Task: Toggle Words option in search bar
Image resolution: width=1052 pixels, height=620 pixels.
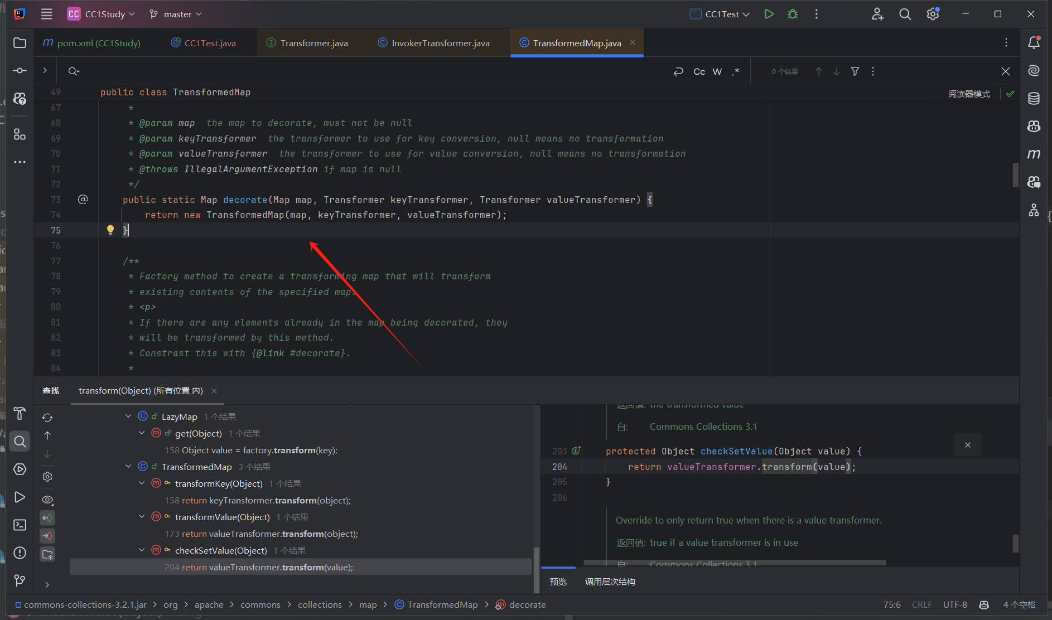Action: click(x=717, y=71)
